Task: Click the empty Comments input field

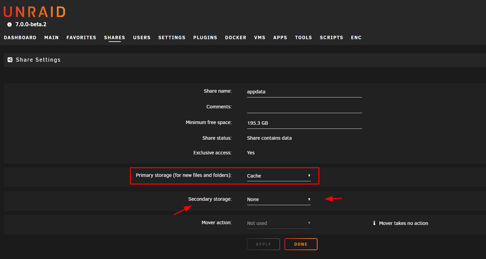Action: point(304,108)
